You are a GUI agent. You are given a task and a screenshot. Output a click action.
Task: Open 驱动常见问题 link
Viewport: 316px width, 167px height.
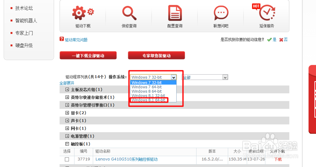[x=76, y=40]
